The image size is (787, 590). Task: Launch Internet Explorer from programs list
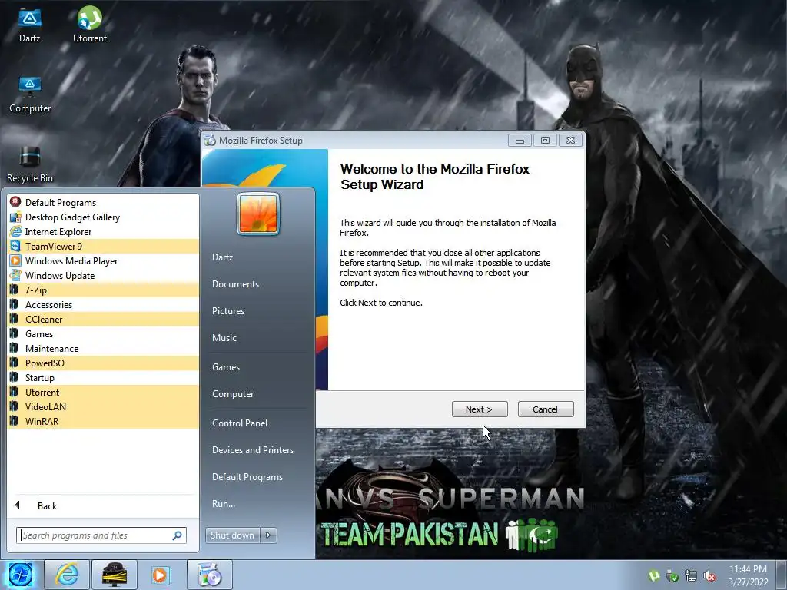104,231
